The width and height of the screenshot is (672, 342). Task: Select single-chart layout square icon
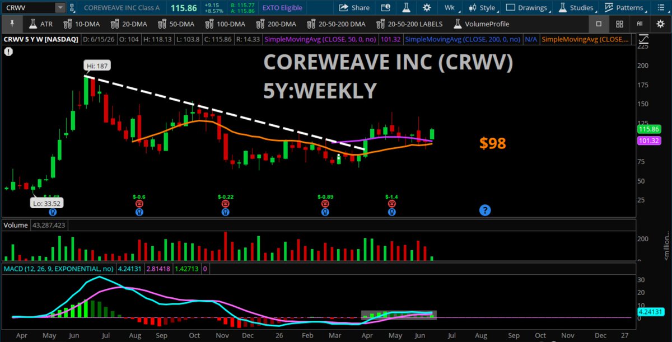point(598,24)
